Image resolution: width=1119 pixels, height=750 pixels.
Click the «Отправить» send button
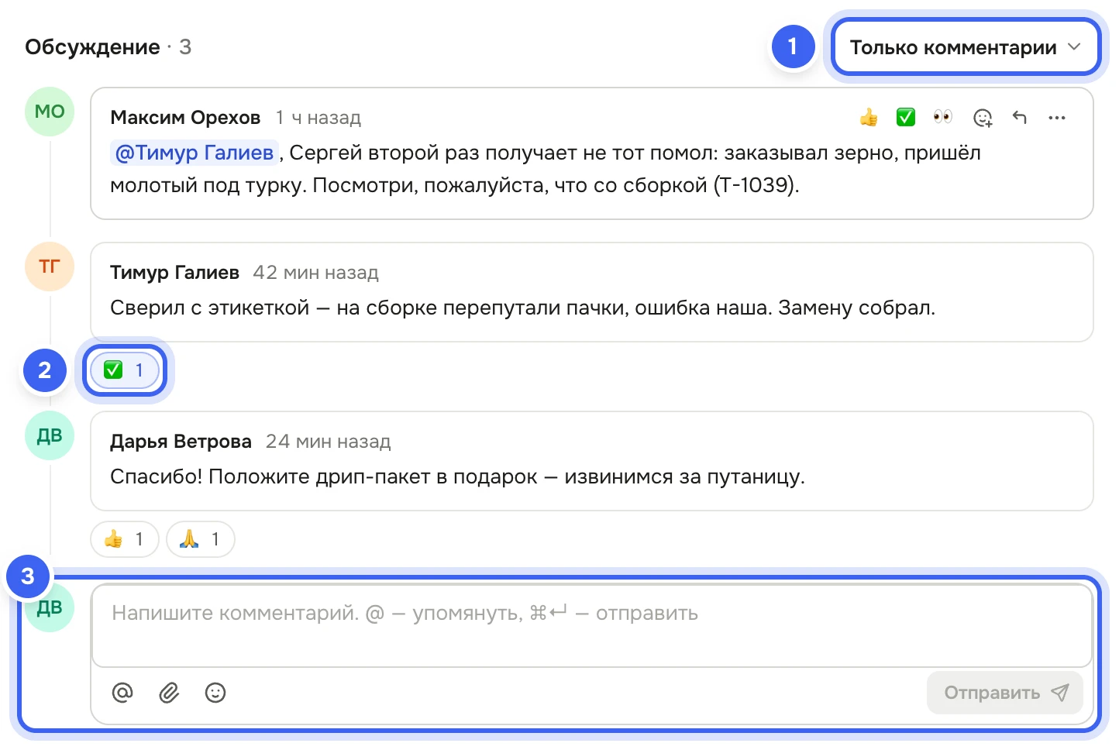pos(1005,693)
